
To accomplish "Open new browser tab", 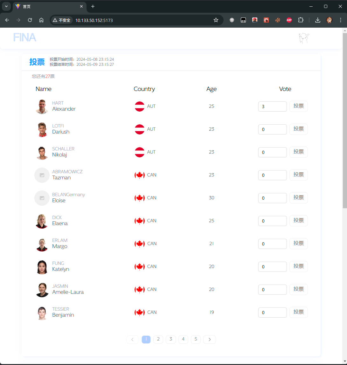I will click(x=93, y=6).
